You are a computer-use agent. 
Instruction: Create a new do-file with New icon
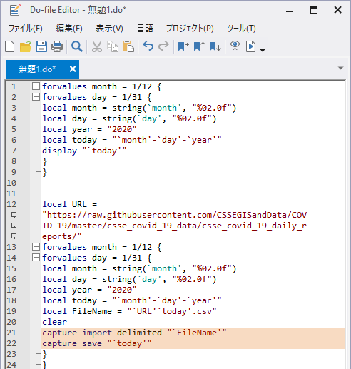point(10,46)
